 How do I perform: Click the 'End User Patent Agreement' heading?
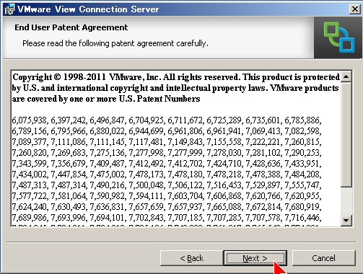[x=71, y=27]
